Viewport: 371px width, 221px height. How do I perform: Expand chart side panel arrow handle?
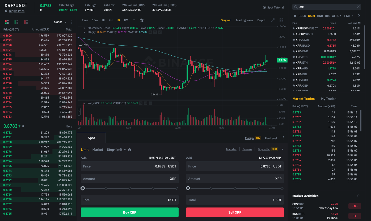pos(79,112)
